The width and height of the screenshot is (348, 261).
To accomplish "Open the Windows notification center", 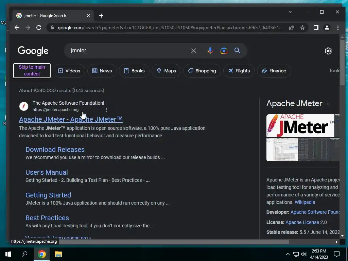I will (337, 254).
